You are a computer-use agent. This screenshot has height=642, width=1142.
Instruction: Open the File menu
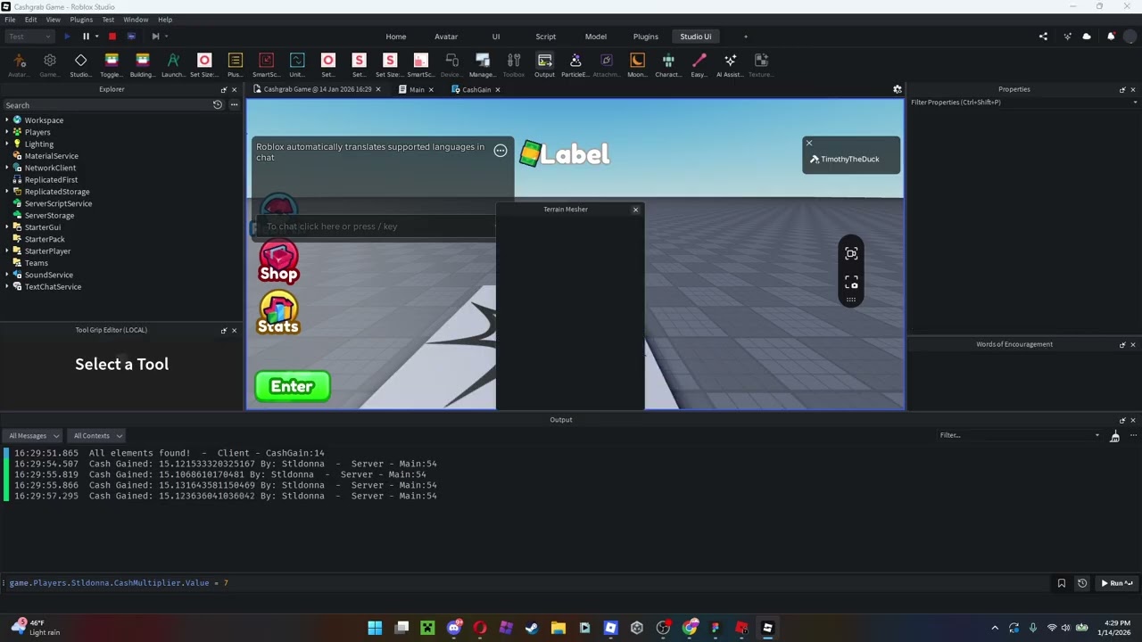(x=10, y=20)
